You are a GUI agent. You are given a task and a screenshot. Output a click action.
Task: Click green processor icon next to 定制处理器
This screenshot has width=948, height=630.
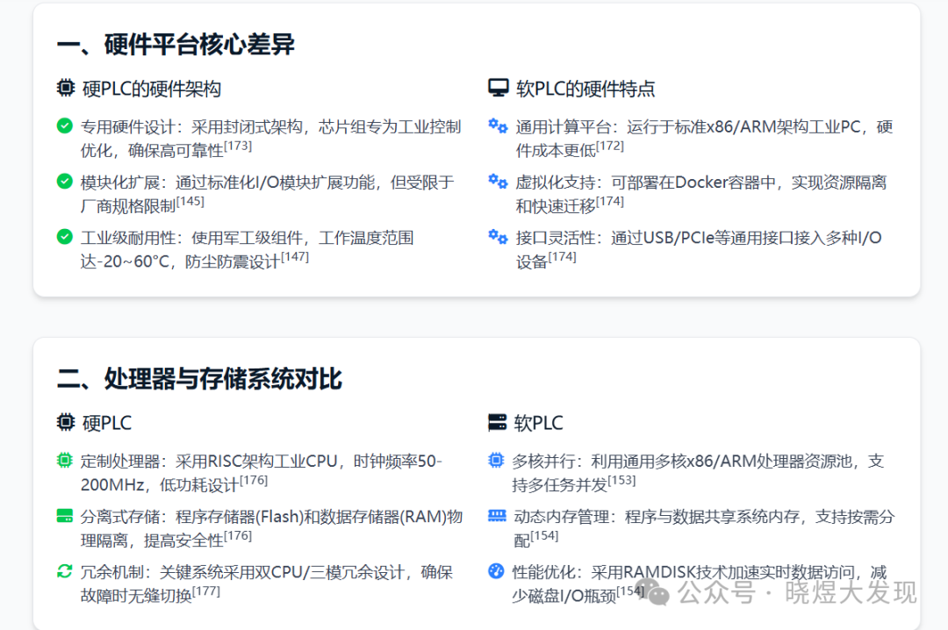pos(65,461)
